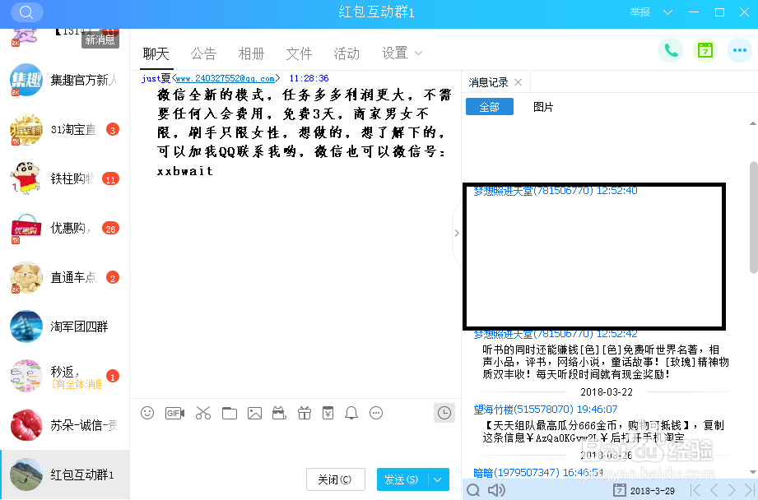The height and width of the screenshot is (500, 758).
Task: Search message records with magnifier icon
Action: pos(473,490)
